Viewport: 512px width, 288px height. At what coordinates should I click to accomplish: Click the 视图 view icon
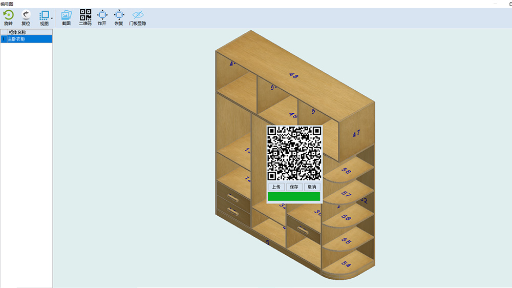pyautogui.click(x=44, y=15)
